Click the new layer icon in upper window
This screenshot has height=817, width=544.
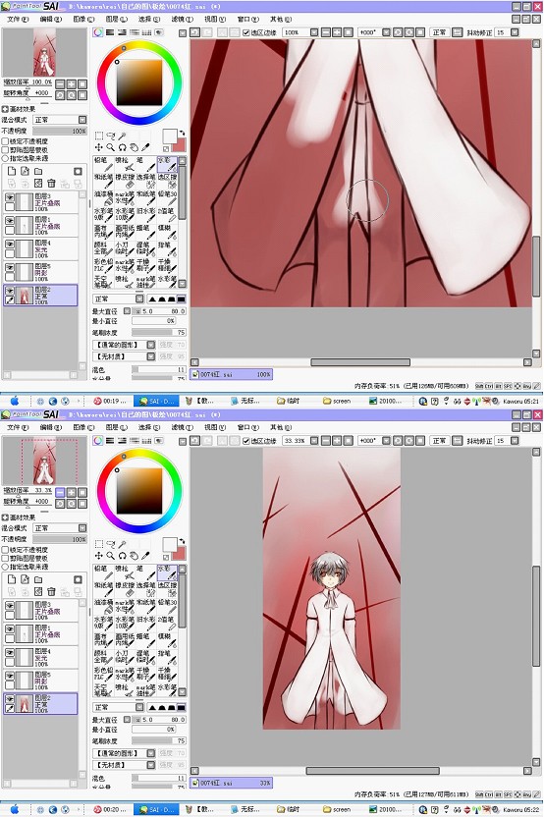click(12, 171)
